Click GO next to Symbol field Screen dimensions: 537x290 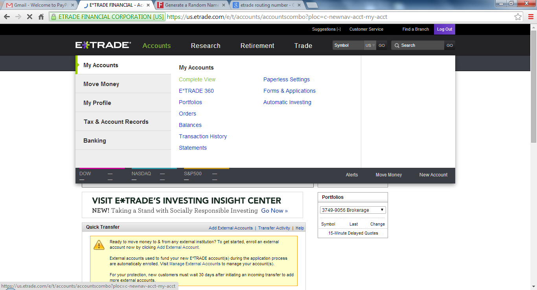click(382, 45)
